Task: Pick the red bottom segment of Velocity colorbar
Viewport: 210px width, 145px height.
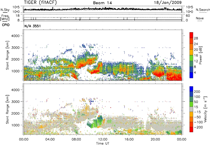Action: [x=191, y=130]
